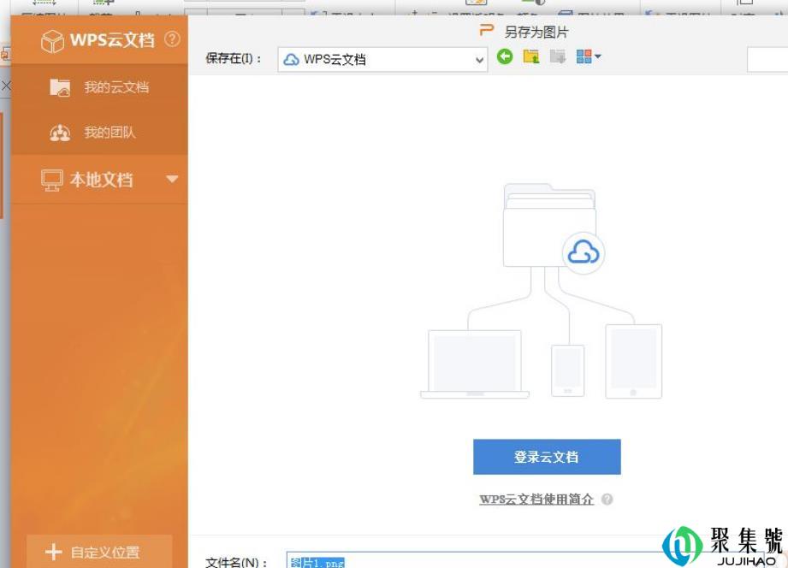Select 我的云文档 in the sidebar
Screen dimensions: 788x568
(116, 87)
